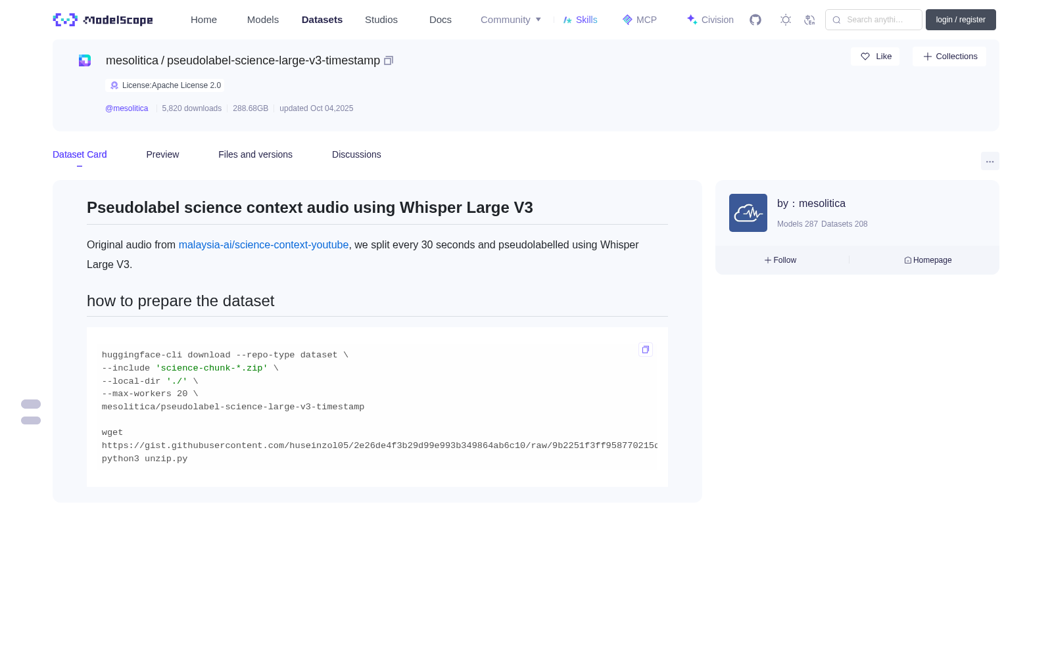Expand the Community dropdown menu
The width and height of the screenshot is (1052, 657).
click(511, 20)
